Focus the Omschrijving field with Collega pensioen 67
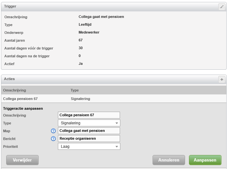The width and height of the screenshot is (228, 169). tap(89, 115)
